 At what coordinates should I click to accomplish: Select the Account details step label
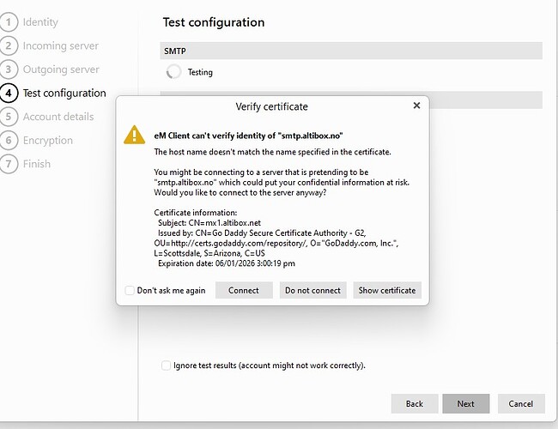coord(58,117)
